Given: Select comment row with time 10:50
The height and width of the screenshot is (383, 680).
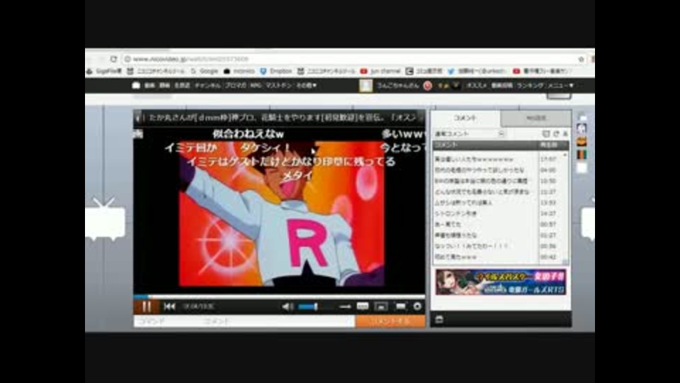Looking at the screenshot, I should click(498, 181).
